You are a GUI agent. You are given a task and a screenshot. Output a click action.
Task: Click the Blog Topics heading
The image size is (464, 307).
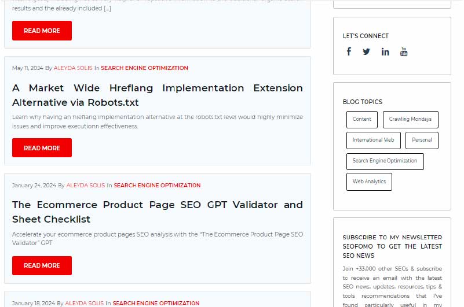pos(363,102)
